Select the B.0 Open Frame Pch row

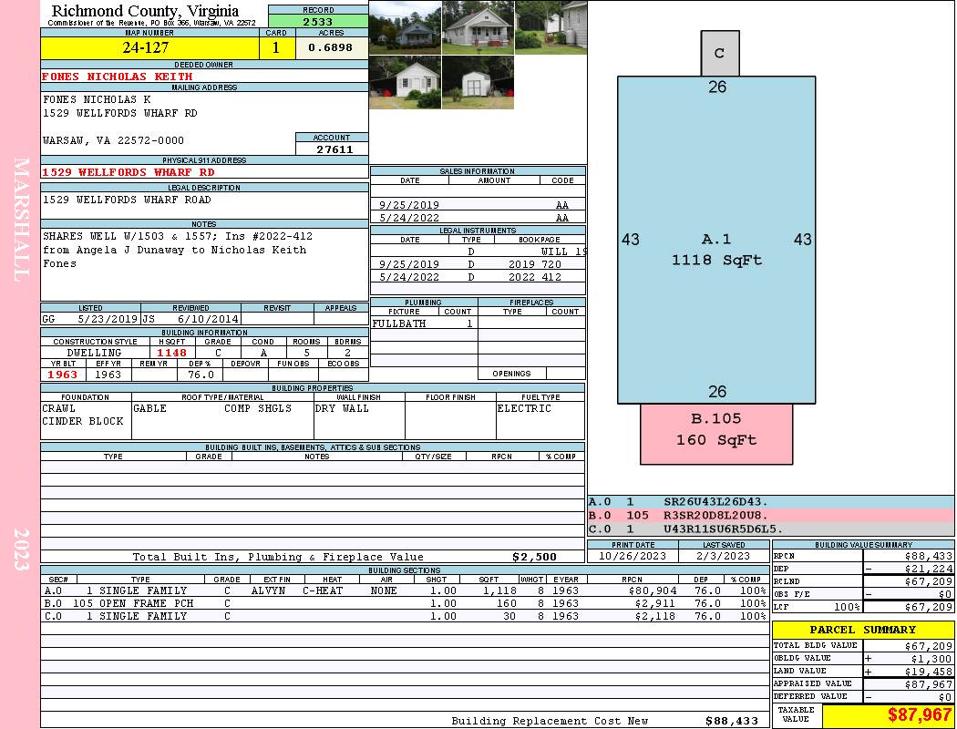[404, 603]
